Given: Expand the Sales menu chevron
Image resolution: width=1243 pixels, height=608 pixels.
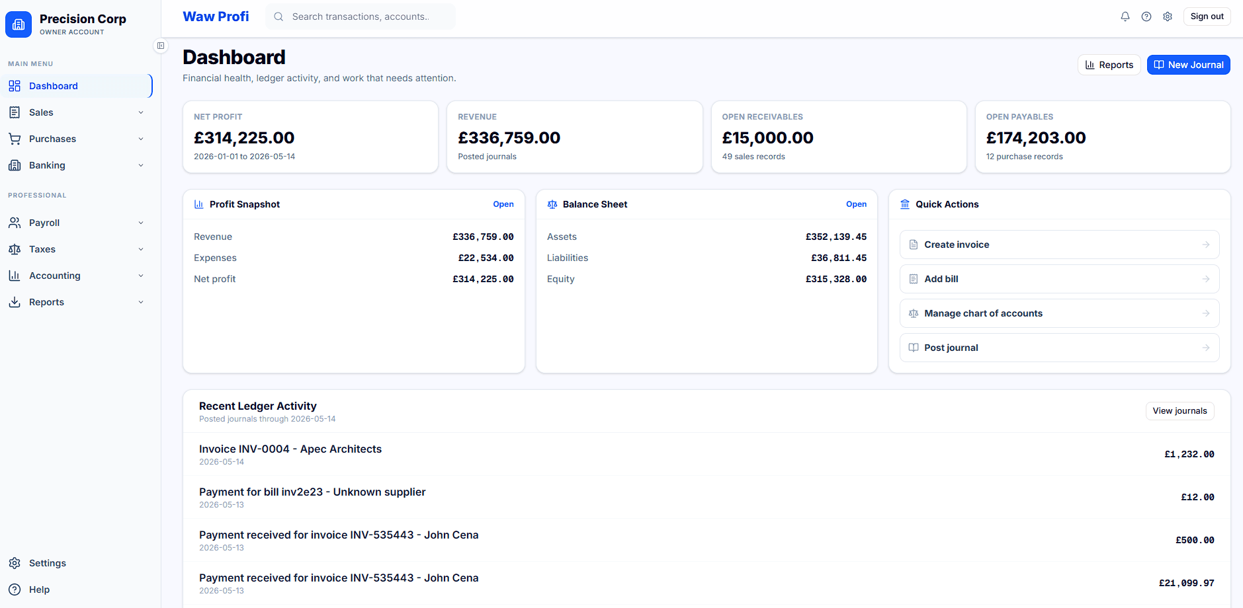Looking at the screenshot, I should pyautogui.click(x=141, y=112).
